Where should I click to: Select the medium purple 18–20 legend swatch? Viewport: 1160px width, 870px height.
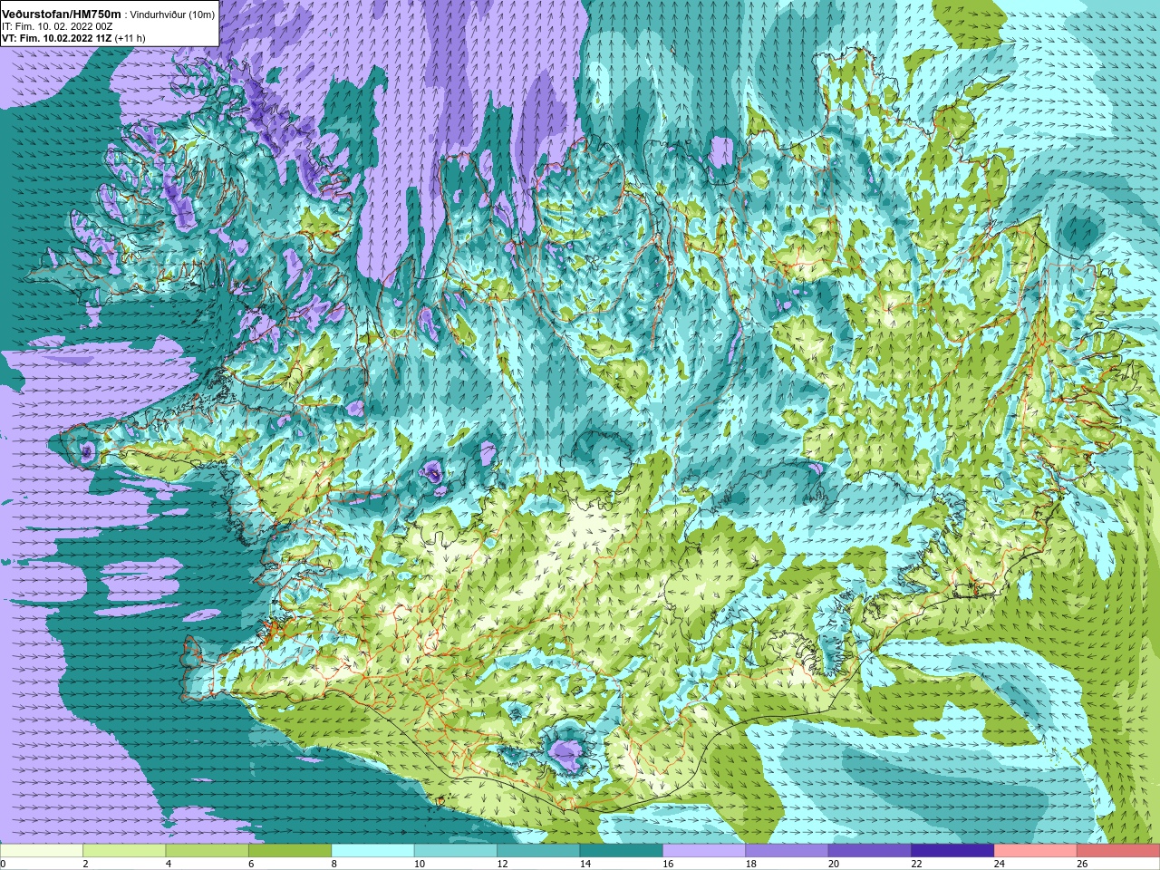click(787, 851)
